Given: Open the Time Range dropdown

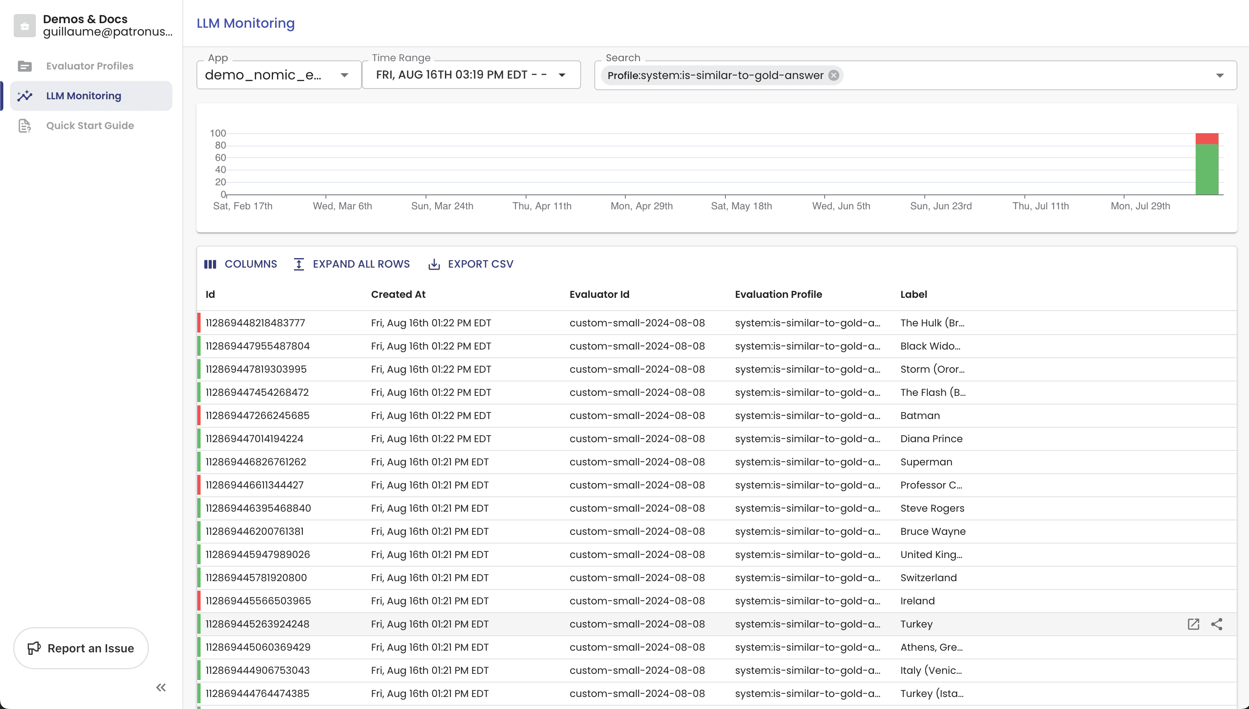Looking at the screenshot, I should [x=471, y=74].
